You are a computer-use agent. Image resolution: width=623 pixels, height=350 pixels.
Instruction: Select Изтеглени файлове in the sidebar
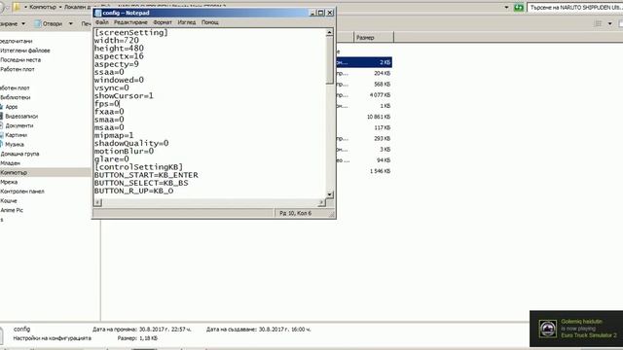click(25, 51)
